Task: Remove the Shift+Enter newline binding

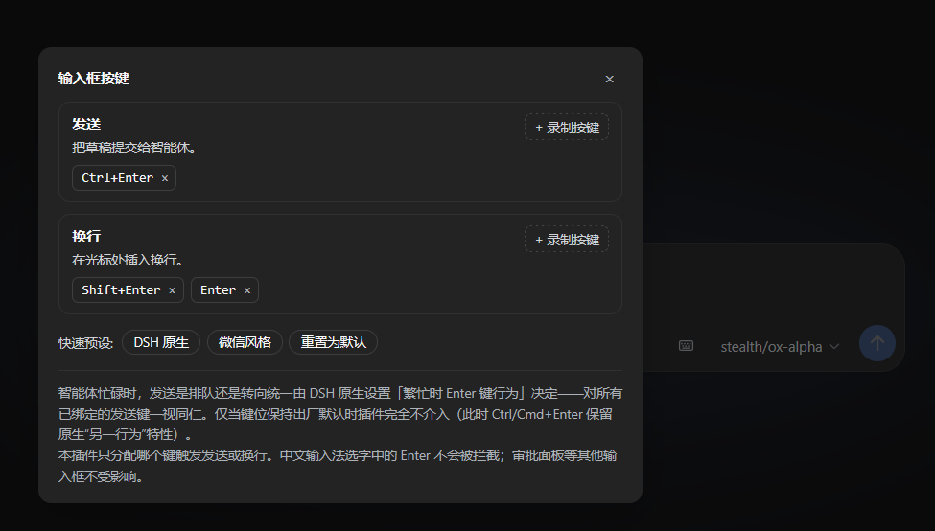Action: [x=172, y=290]
